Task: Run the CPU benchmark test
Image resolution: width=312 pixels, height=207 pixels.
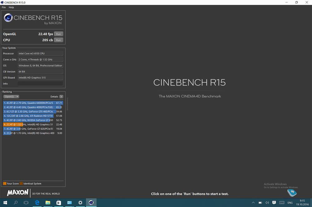Action: (x=58, y=40)
